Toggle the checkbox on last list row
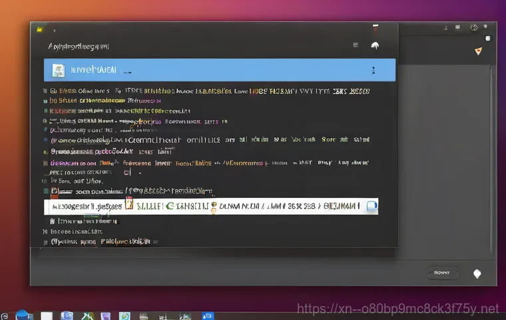The height and width of the screenshot is (320, 506). pos(47,241)
